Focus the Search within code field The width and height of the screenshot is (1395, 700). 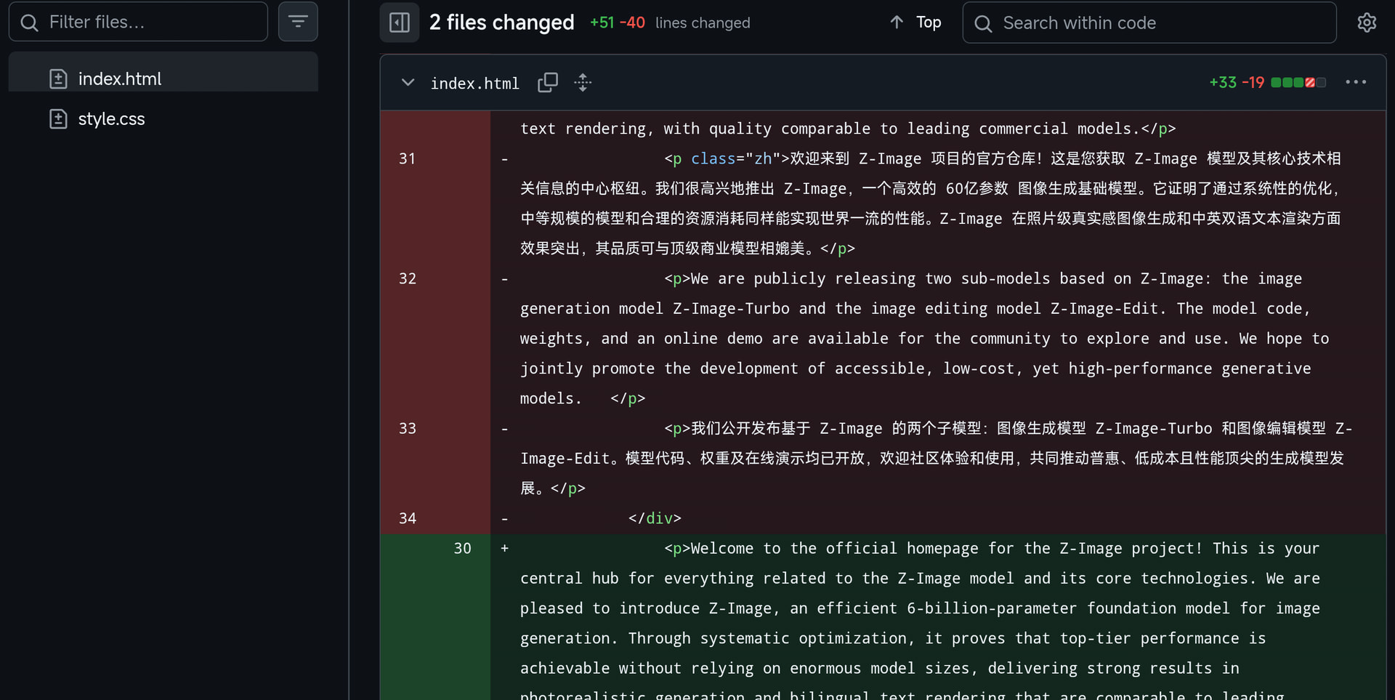1149,23
